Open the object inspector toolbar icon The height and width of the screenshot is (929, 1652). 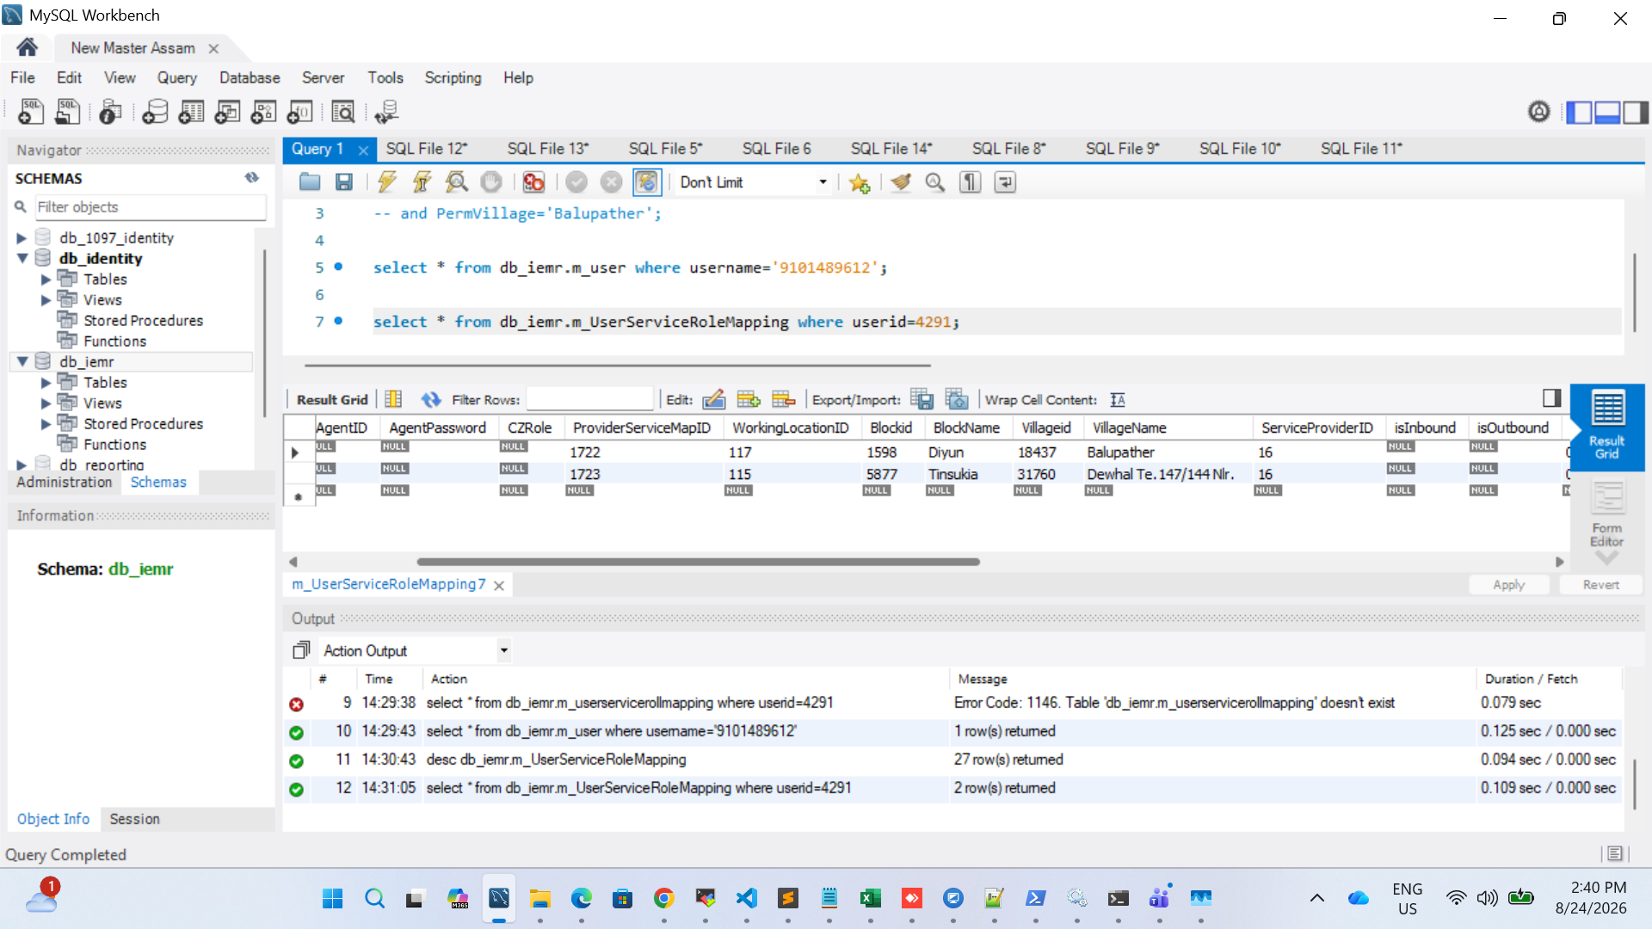tap(111, 112)
